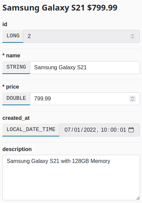The height and width of the screenshot is (203, 142).
Task: Select the day 01 in created_at
Action: tap(77, 130)
